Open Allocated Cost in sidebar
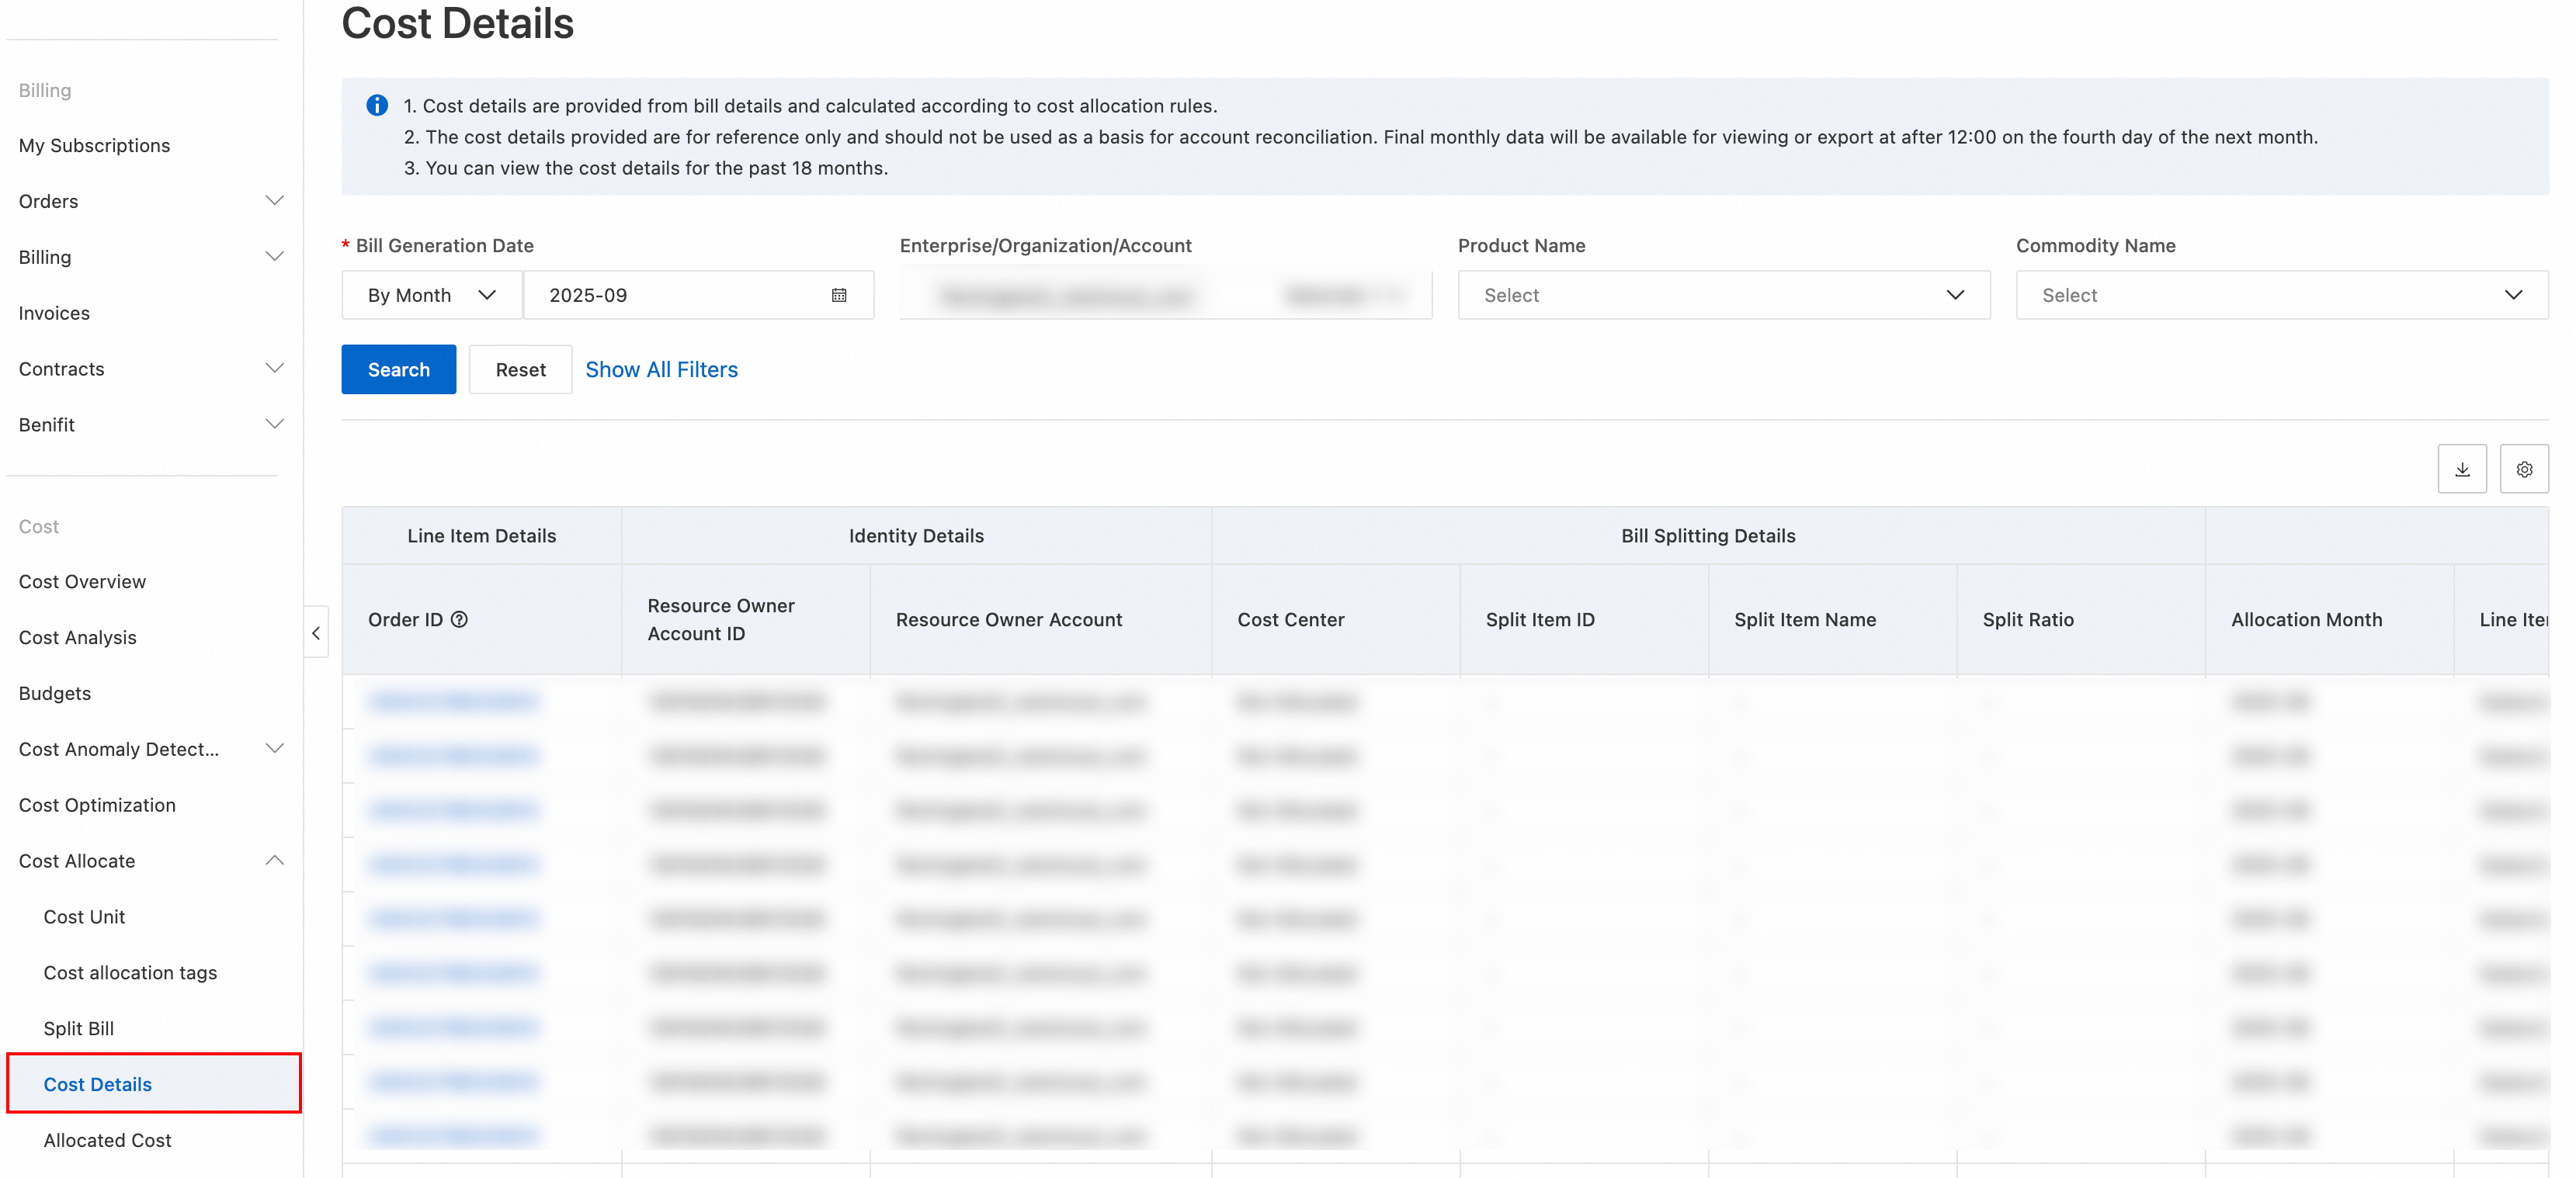This screenshot has width=2576, height=1178. click(x=107, y=1140)
